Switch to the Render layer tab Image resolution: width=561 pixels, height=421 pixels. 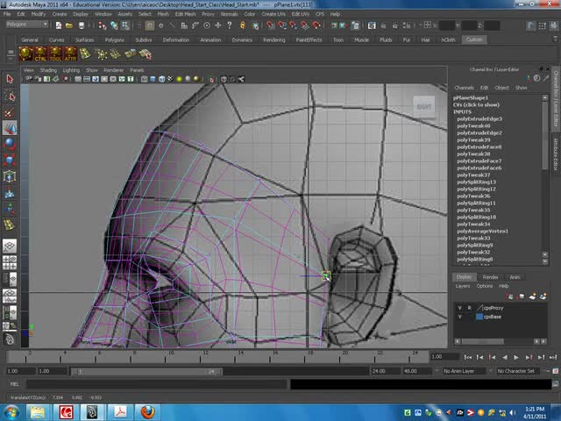(490, 277)
